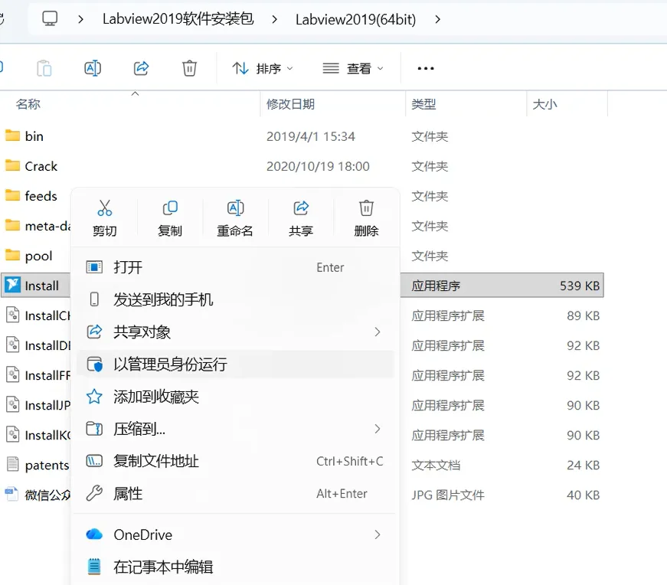Click 文本文档 type cell
Screen dimensions: 667x585
436,465
